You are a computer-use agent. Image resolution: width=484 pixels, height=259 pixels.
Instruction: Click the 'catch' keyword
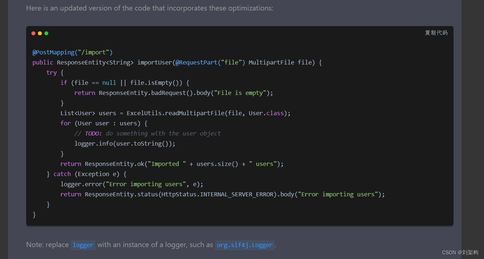tap(62, 174)
